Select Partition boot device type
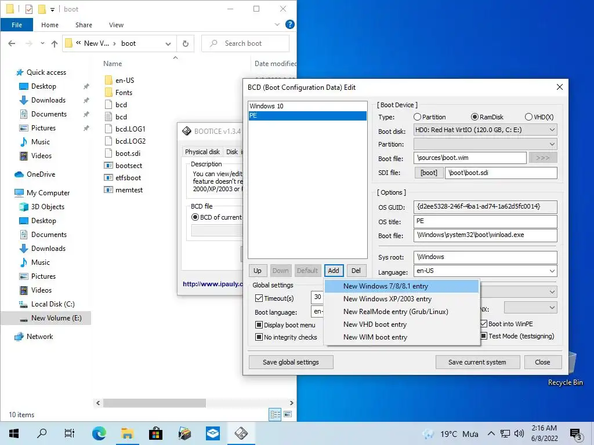594x445 pixels. click(x=418, y=117)
